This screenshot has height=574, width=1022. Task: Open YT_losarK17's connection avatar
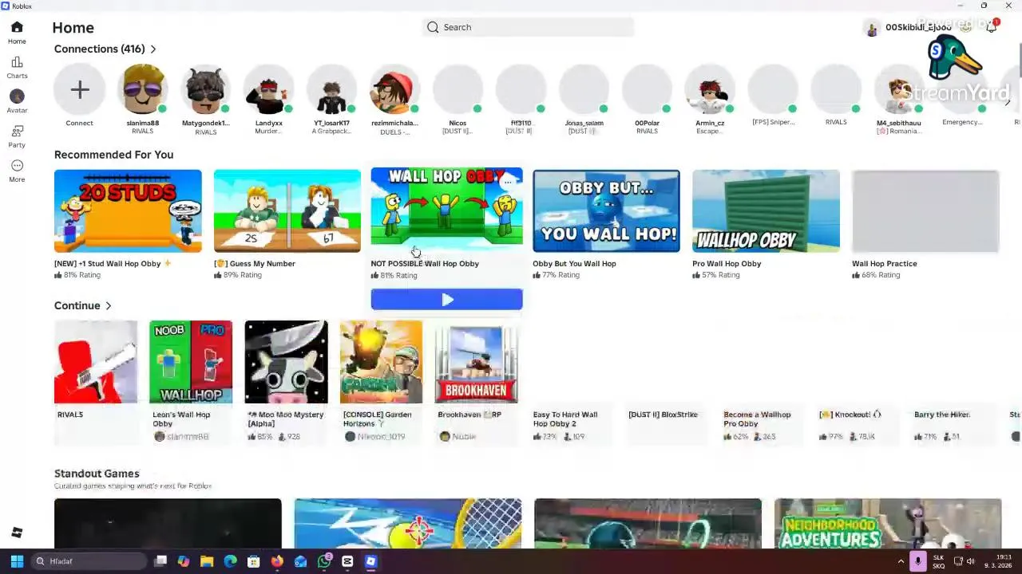331,90
